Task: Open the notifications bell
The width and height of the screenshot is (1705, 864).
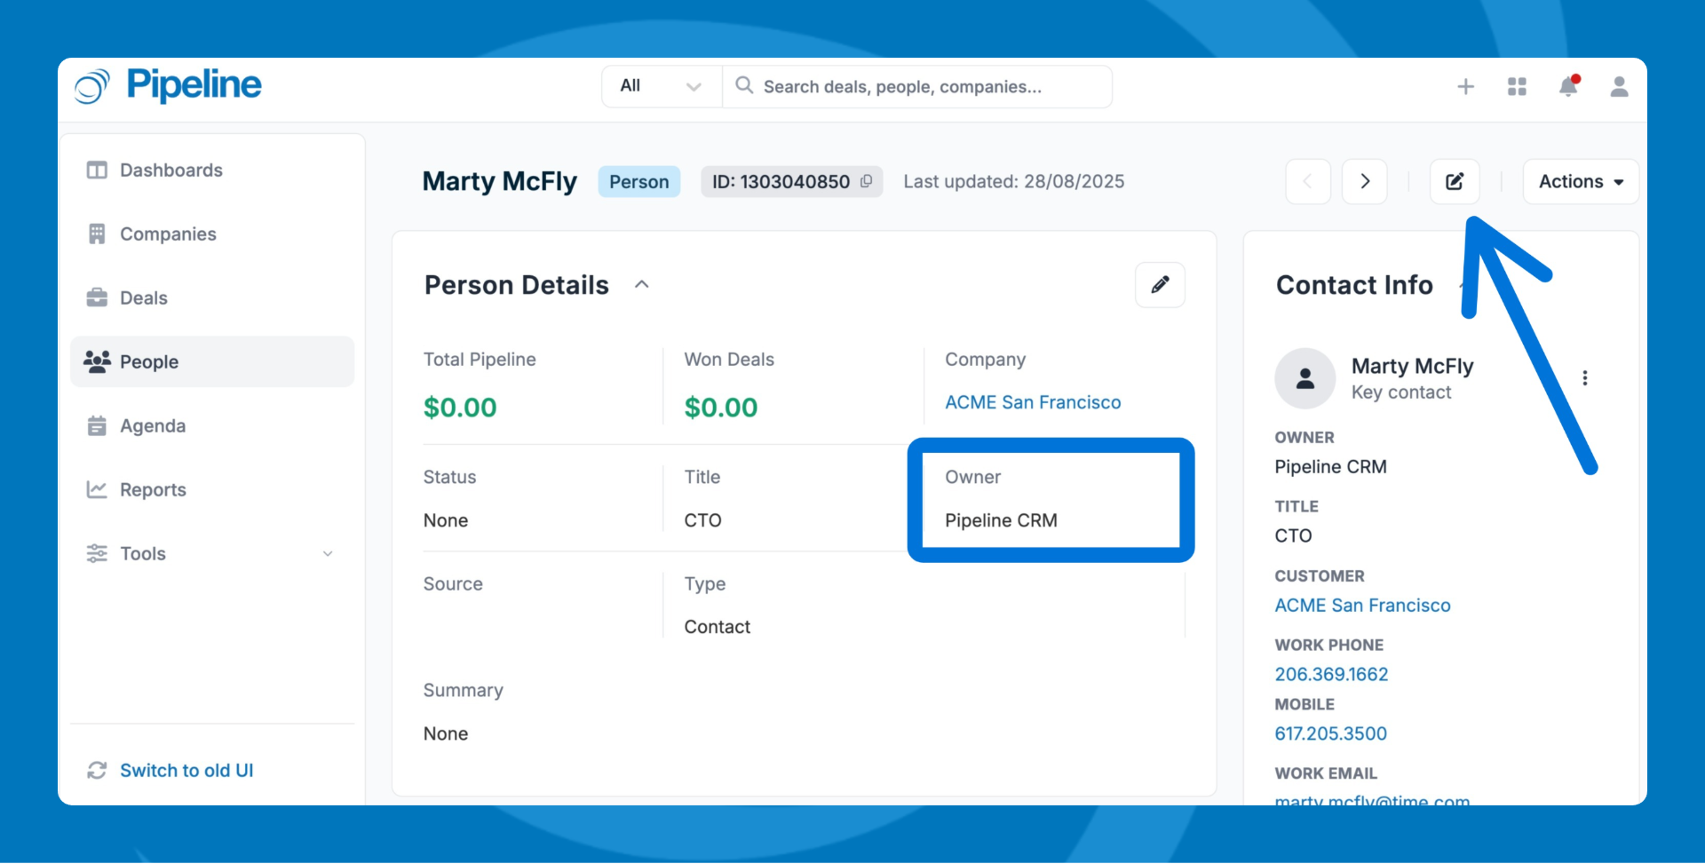Action: tap(1568, 85)
